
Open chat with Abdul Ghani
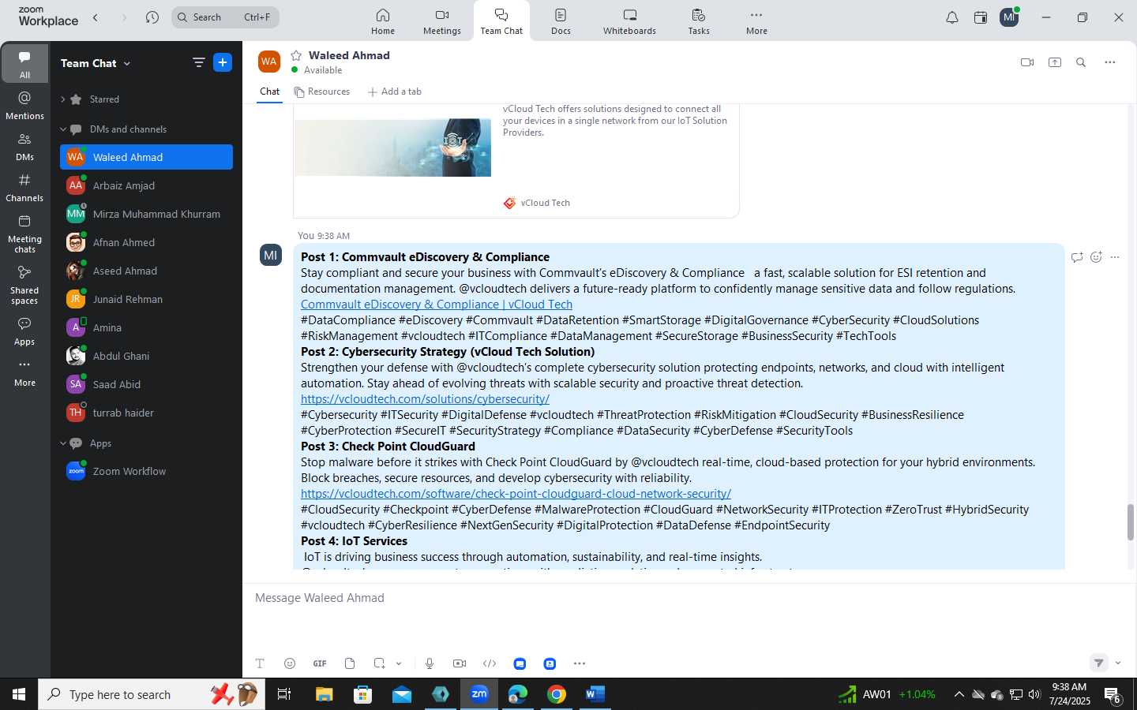click(x=146, y=356)
